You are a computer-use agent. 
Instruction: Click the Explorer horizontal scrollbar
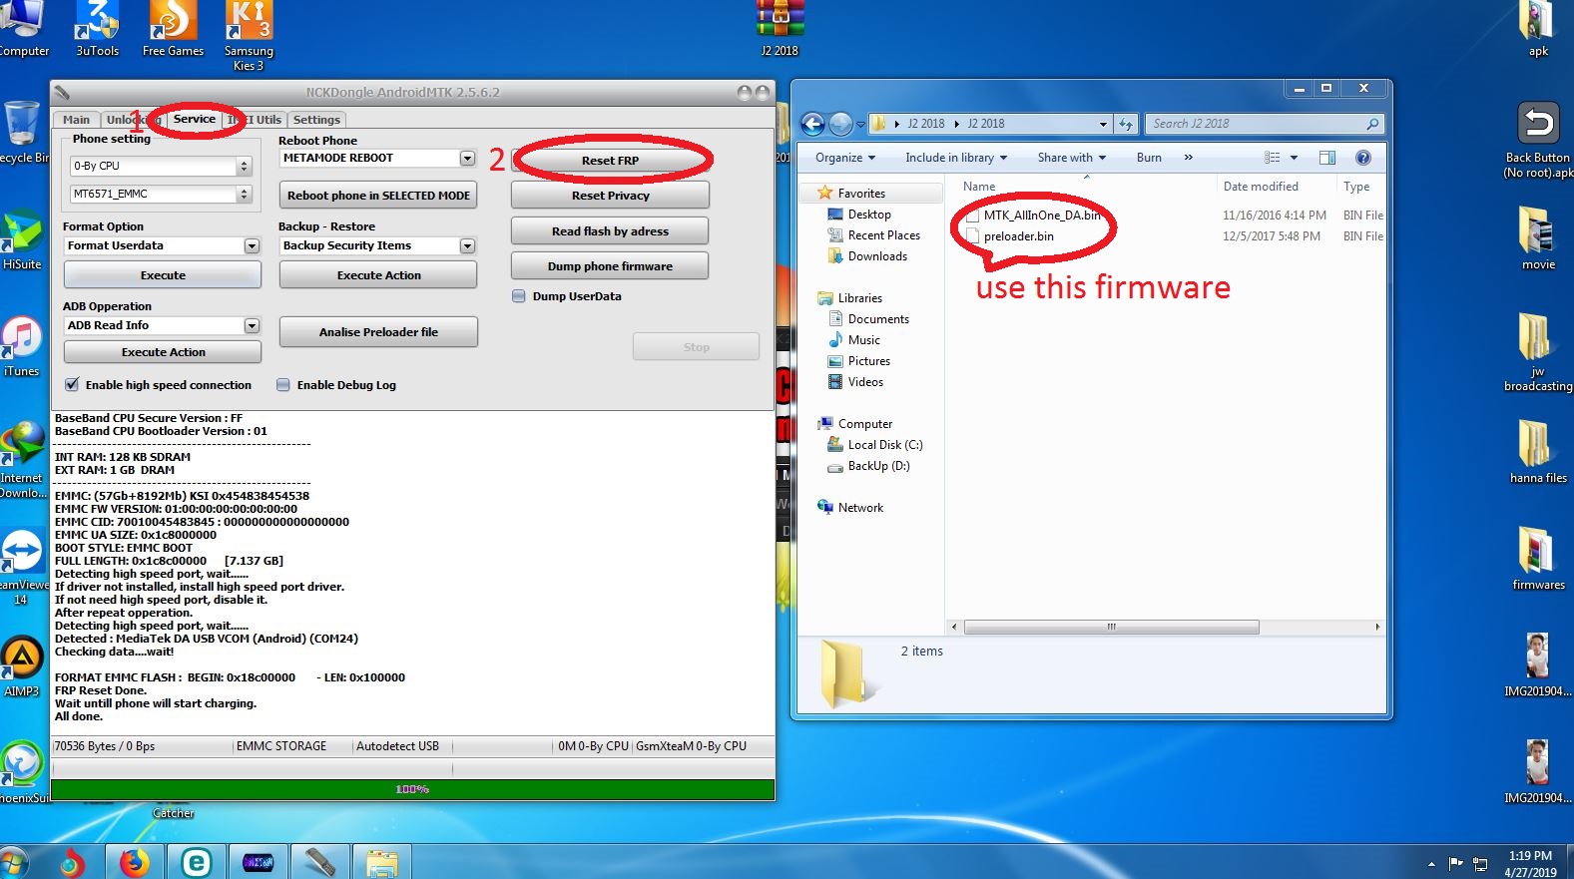(1112, 627)
